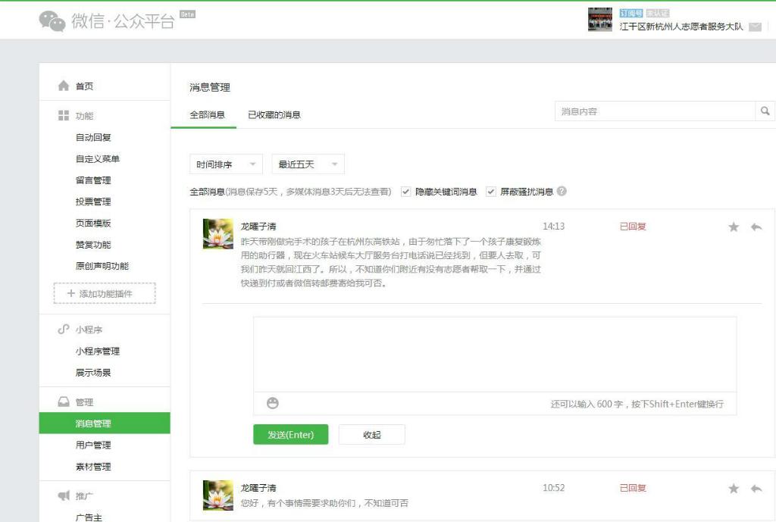Image resolution: width=776 pixels, height=522 pixels.
Task: Select the 全部消息 tab
Action: [x=207, y=115]
